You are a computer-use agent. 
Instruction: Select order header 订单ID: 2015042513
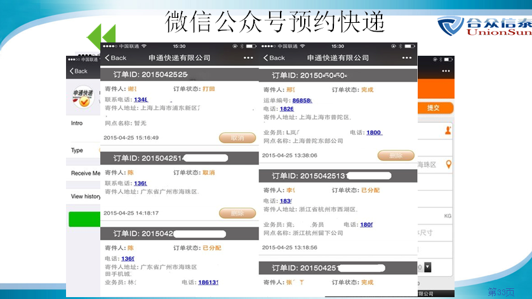coord(338,175)
